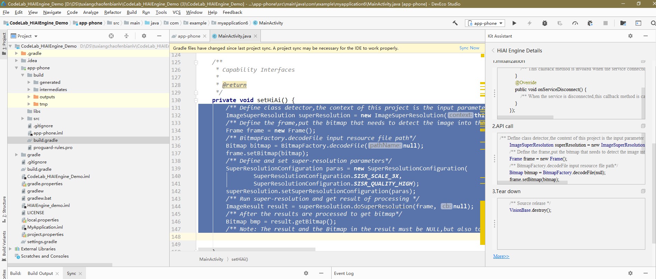The width and height of the screenshot is (656, 279).
Task: Open the Refactor menu
Action: point(113,12)
